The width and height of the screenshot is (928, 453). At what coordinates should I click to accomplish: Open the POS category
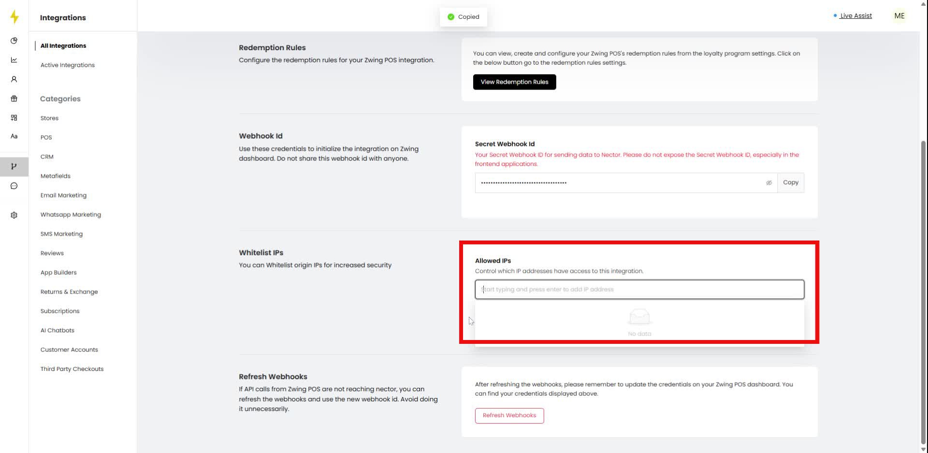point(46,137)
